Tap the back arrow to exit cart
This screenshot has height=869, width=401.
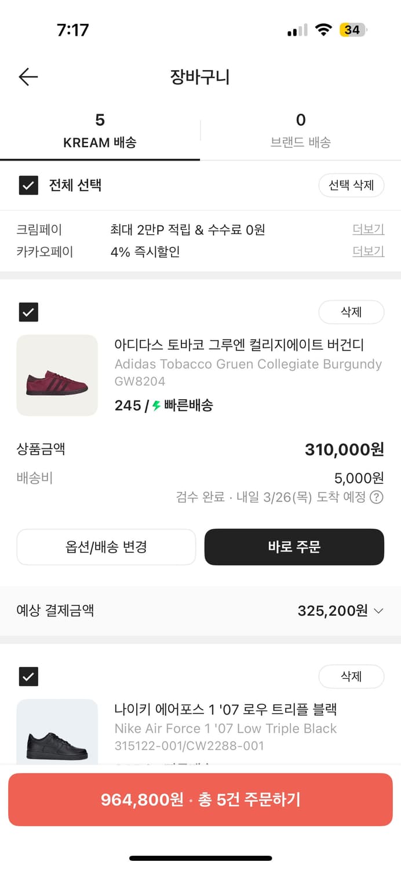[28, 76]
